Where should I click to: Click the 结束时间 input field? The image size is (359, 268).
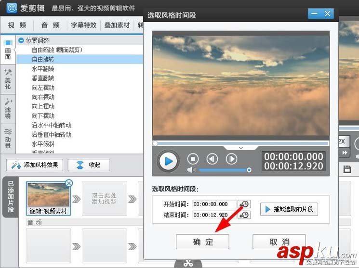point(214,215)
